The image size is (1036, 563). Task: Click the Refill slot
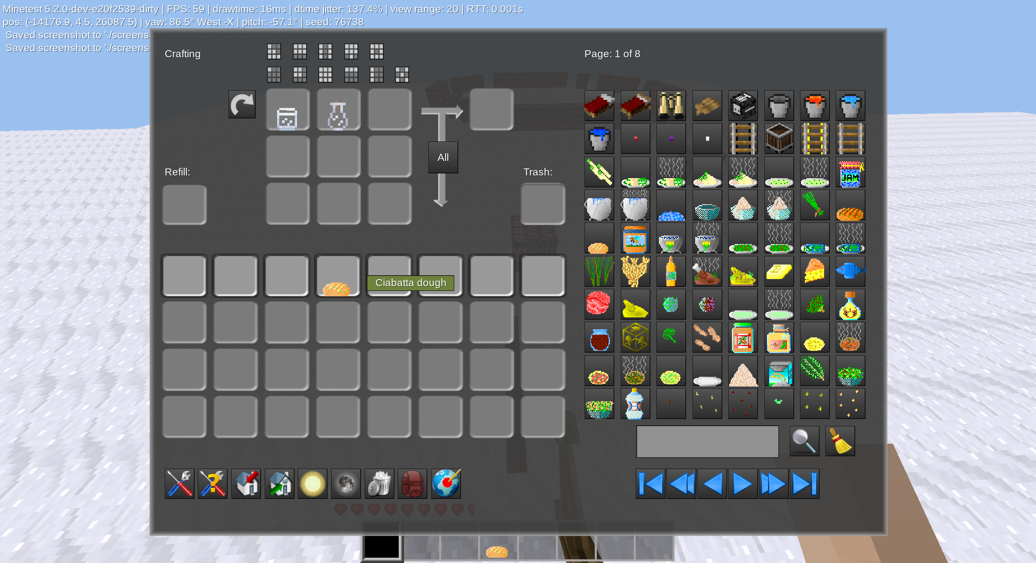(x=184, y=205)
